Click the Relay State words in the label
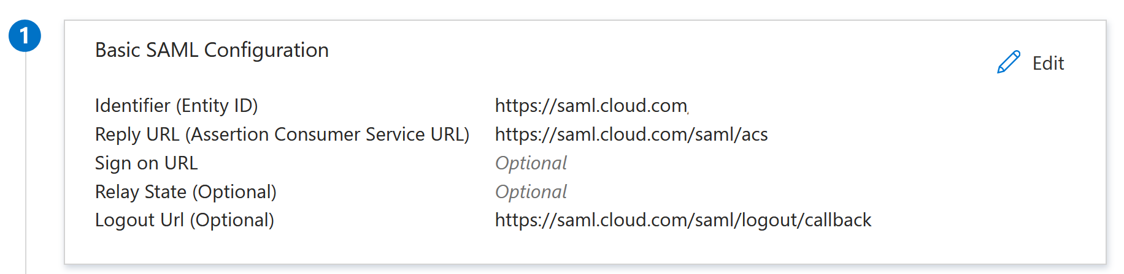Screen dimensions: 1124x274 [x=140, y=192]
